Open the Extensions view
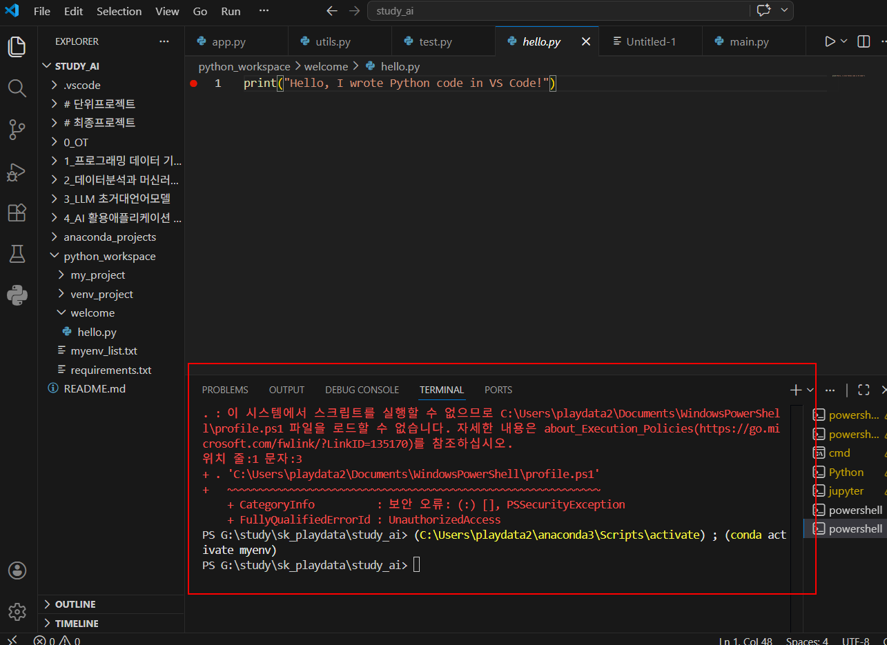The height and width of the screenshot is (645, 887). click(x=17, y=212)
